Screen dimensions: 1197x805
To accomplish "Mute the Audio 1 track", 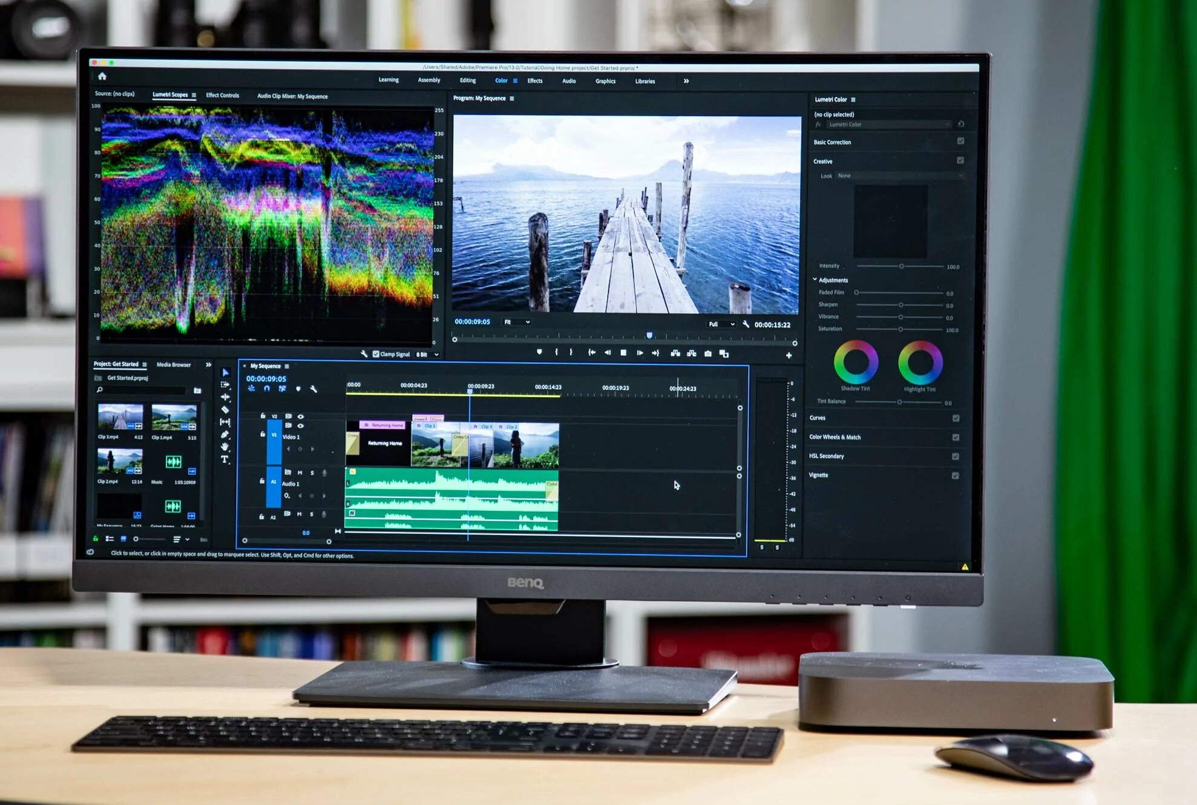I will (300, 473).
